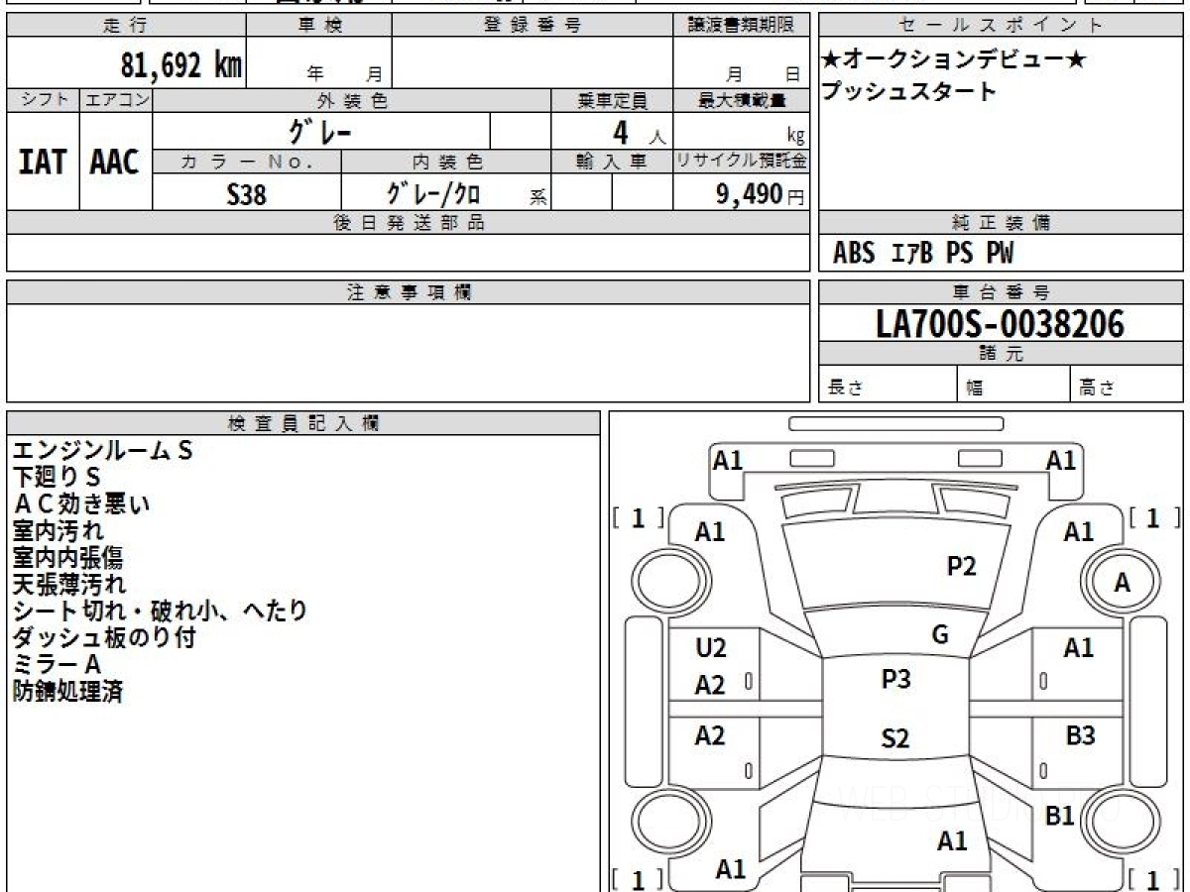Click the ★オークションデビュー★ sales point
1190x892 pixels.
click(x=954, y=60)
